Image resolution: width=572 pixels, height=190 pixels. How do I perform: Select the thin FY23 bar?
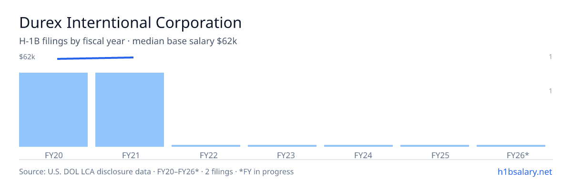pos(282,146)
